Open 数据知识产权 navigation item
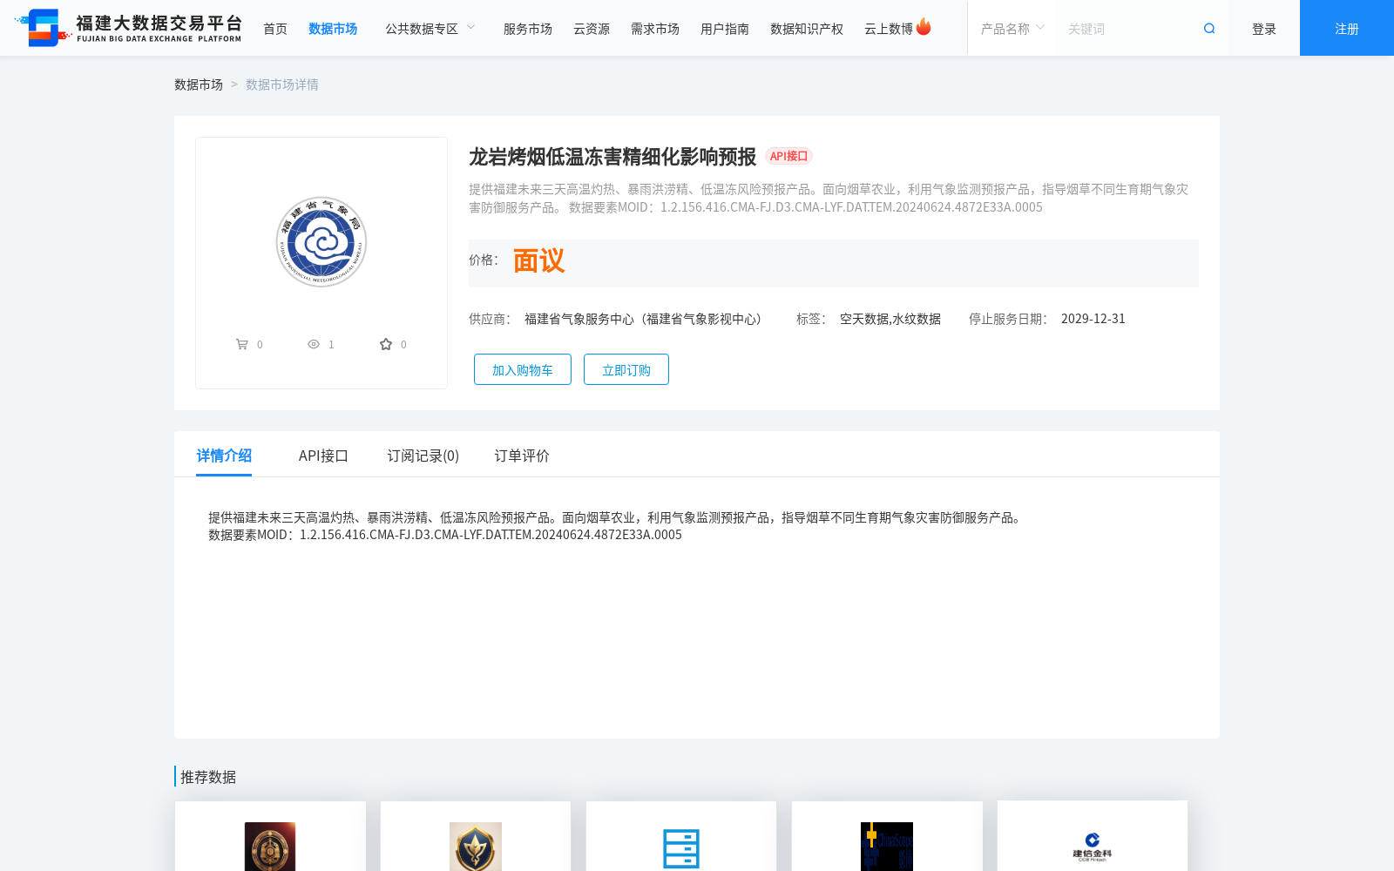The image size is (1394, 871). tap(807, 29)
